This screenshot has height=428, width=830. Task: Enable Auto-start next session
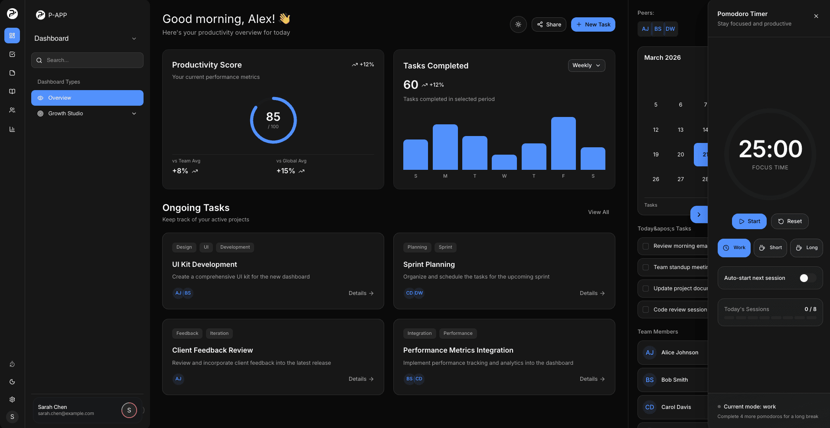pyautogui.click(x=806, y=278)
